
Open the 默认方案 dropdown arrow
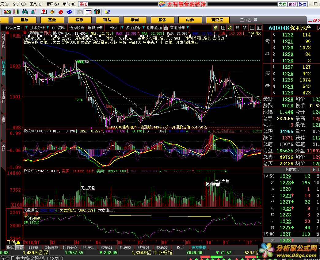[26, 28]
